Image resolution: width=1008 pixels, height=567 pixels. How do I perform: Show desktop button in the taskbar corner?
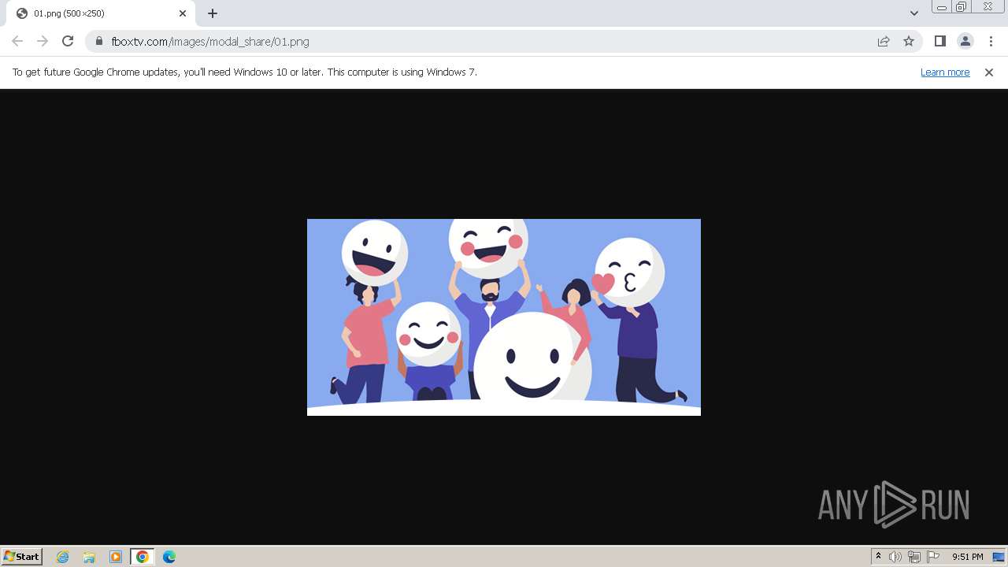tap(999, 557)
